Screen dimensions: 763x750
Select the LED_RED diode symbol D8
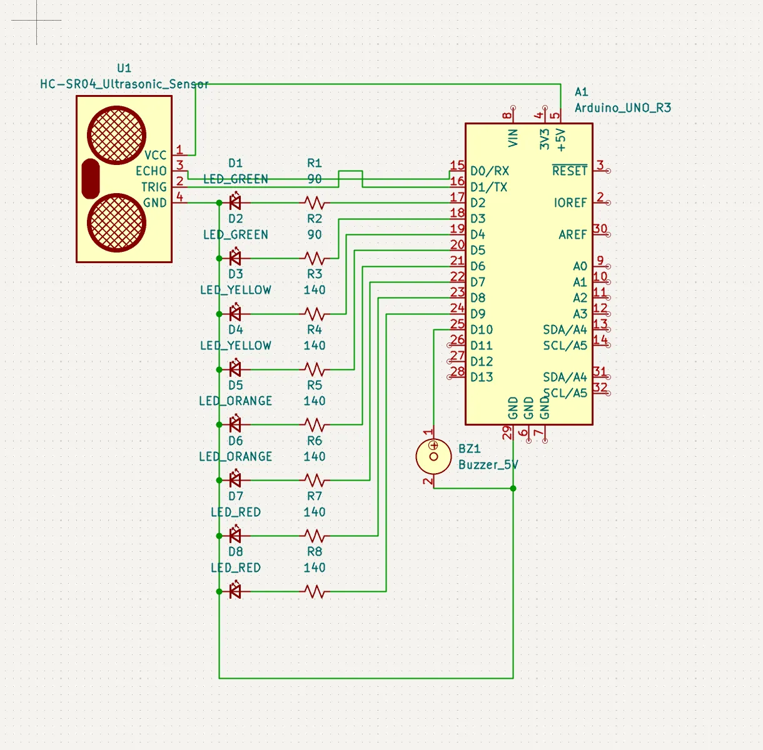tap(235, 591)
